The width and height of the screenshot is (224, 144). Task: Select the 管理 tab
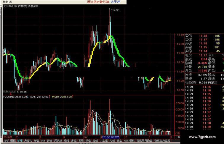pos(20,140)
